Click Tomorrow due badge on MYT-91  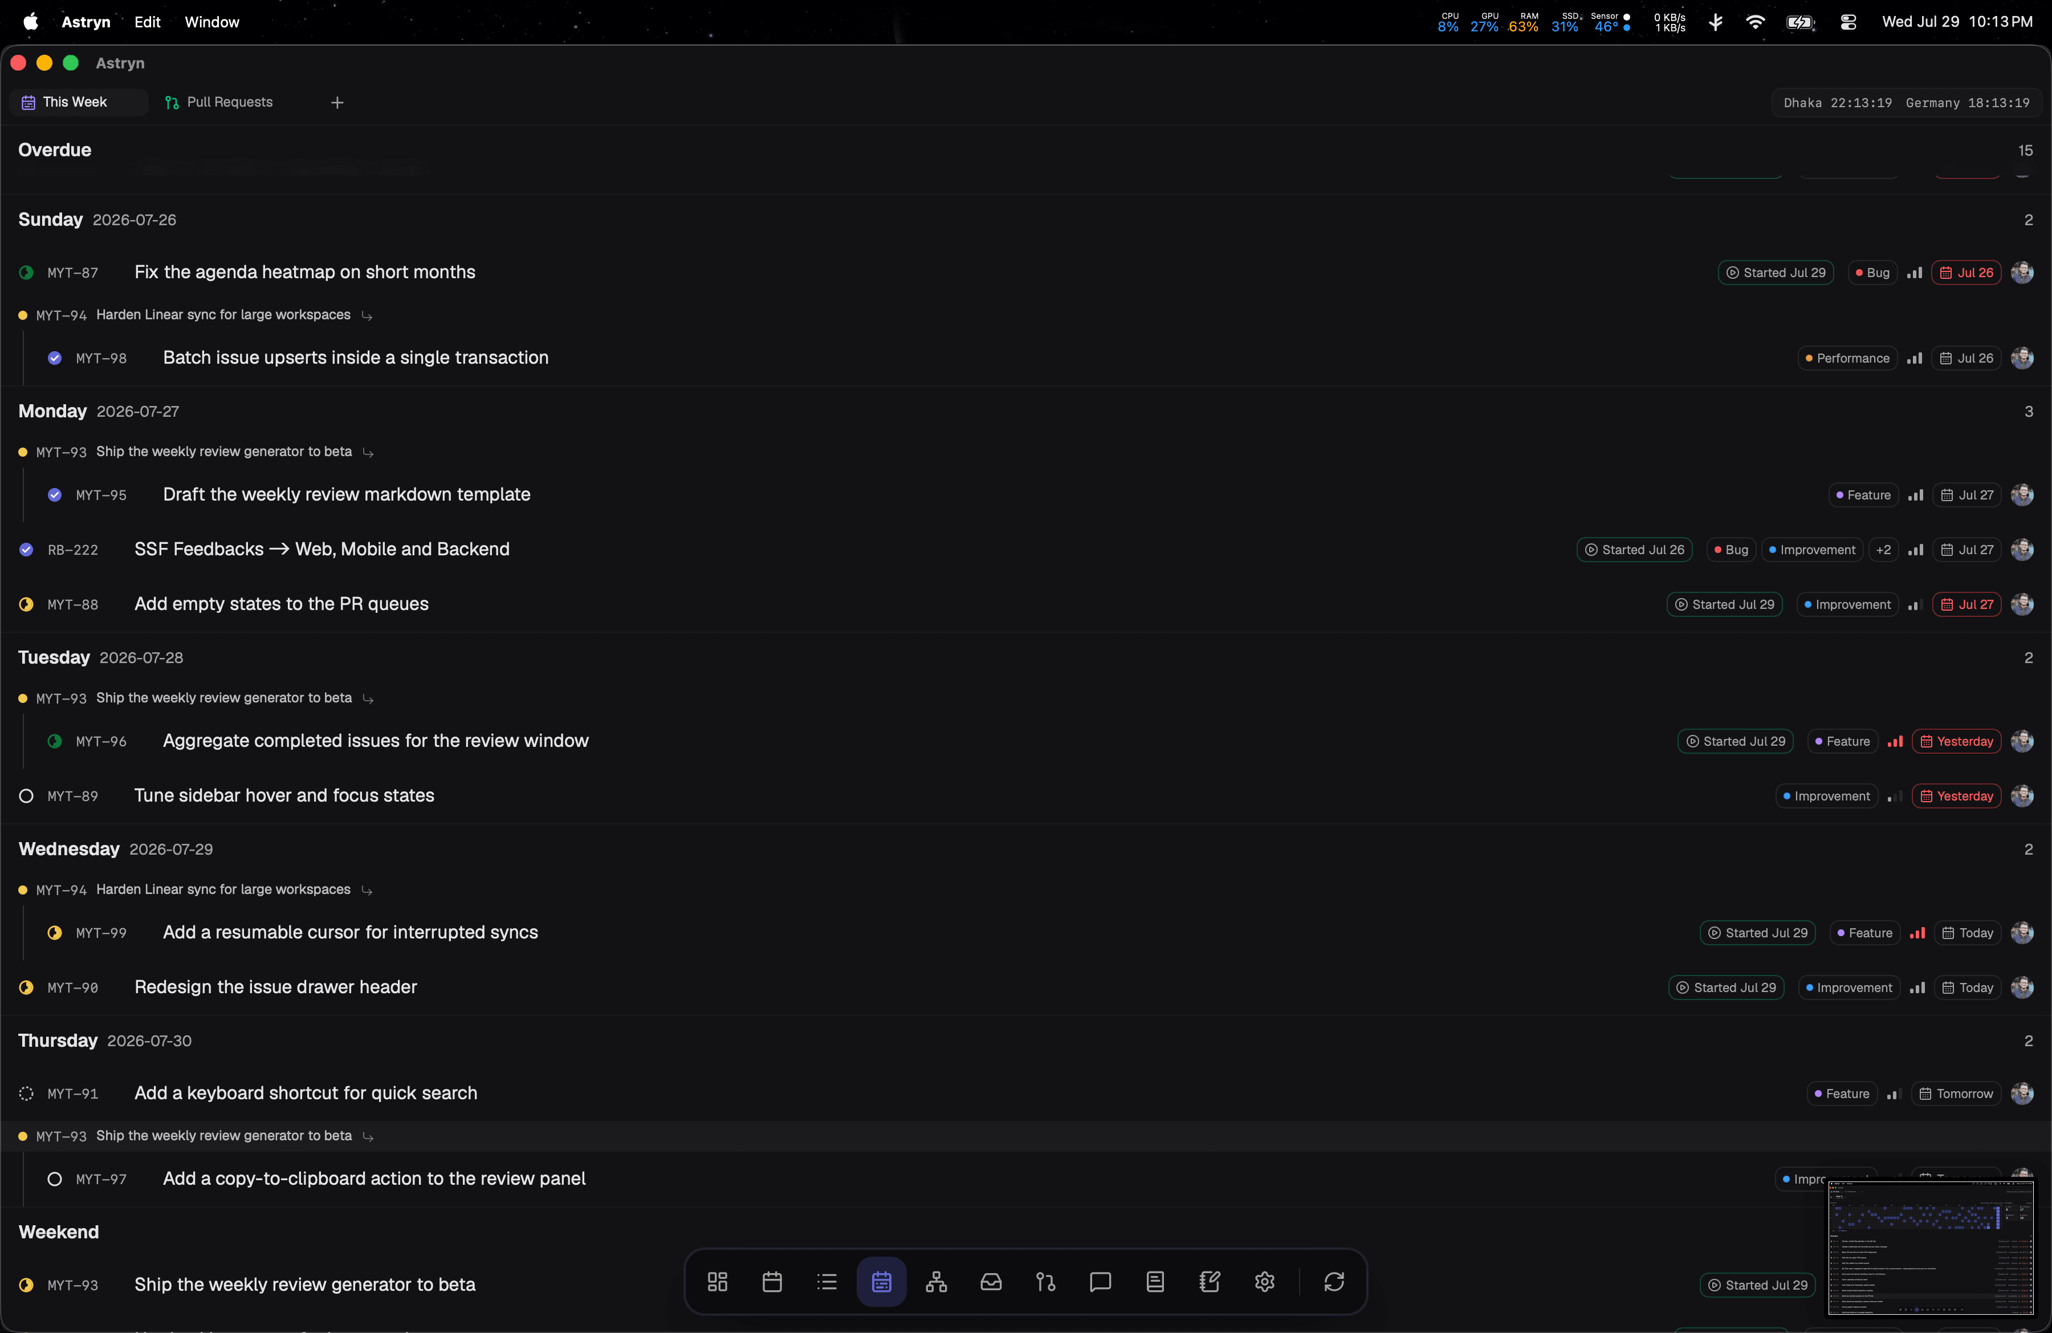1956,1094
